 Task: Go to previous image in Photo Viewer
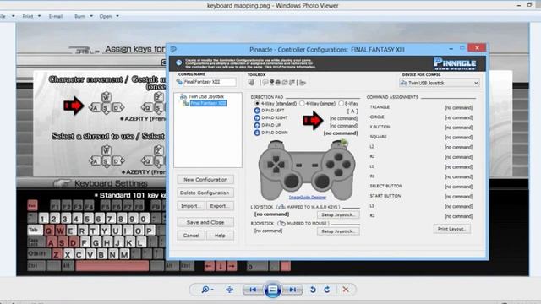point(253,290)
